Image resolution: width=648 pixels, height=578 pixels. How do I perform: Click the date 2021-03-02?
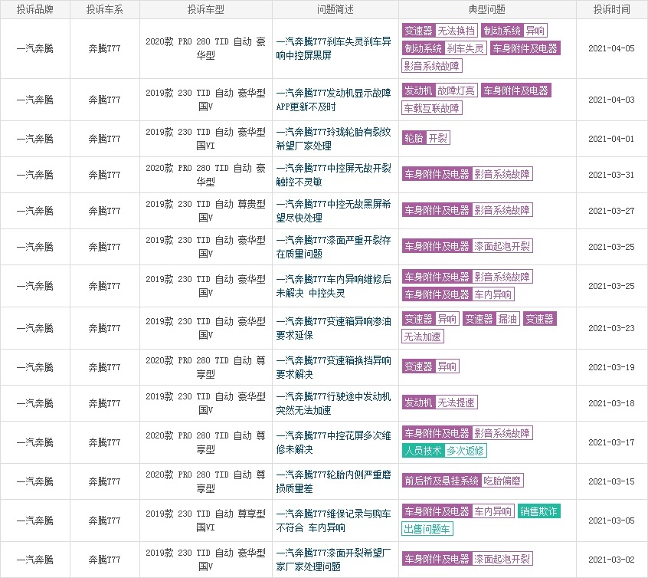coord(612,560)
